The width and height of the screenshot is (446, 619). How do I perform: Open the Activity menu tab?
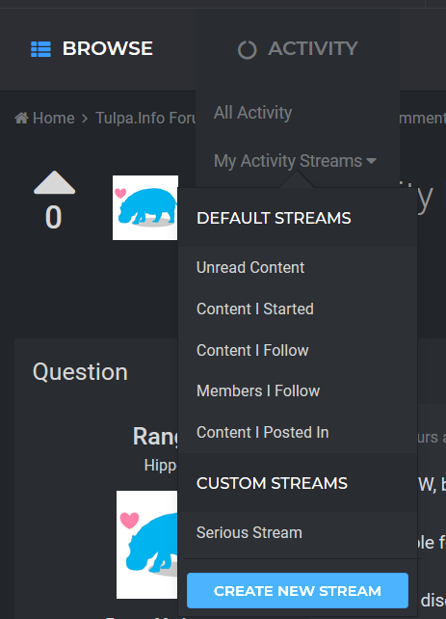[x=298, y=49]
